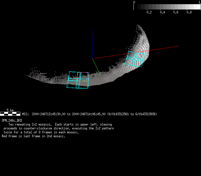Click the "Red frame is last frame" note
Screen dimensions: 201x176
33,136
